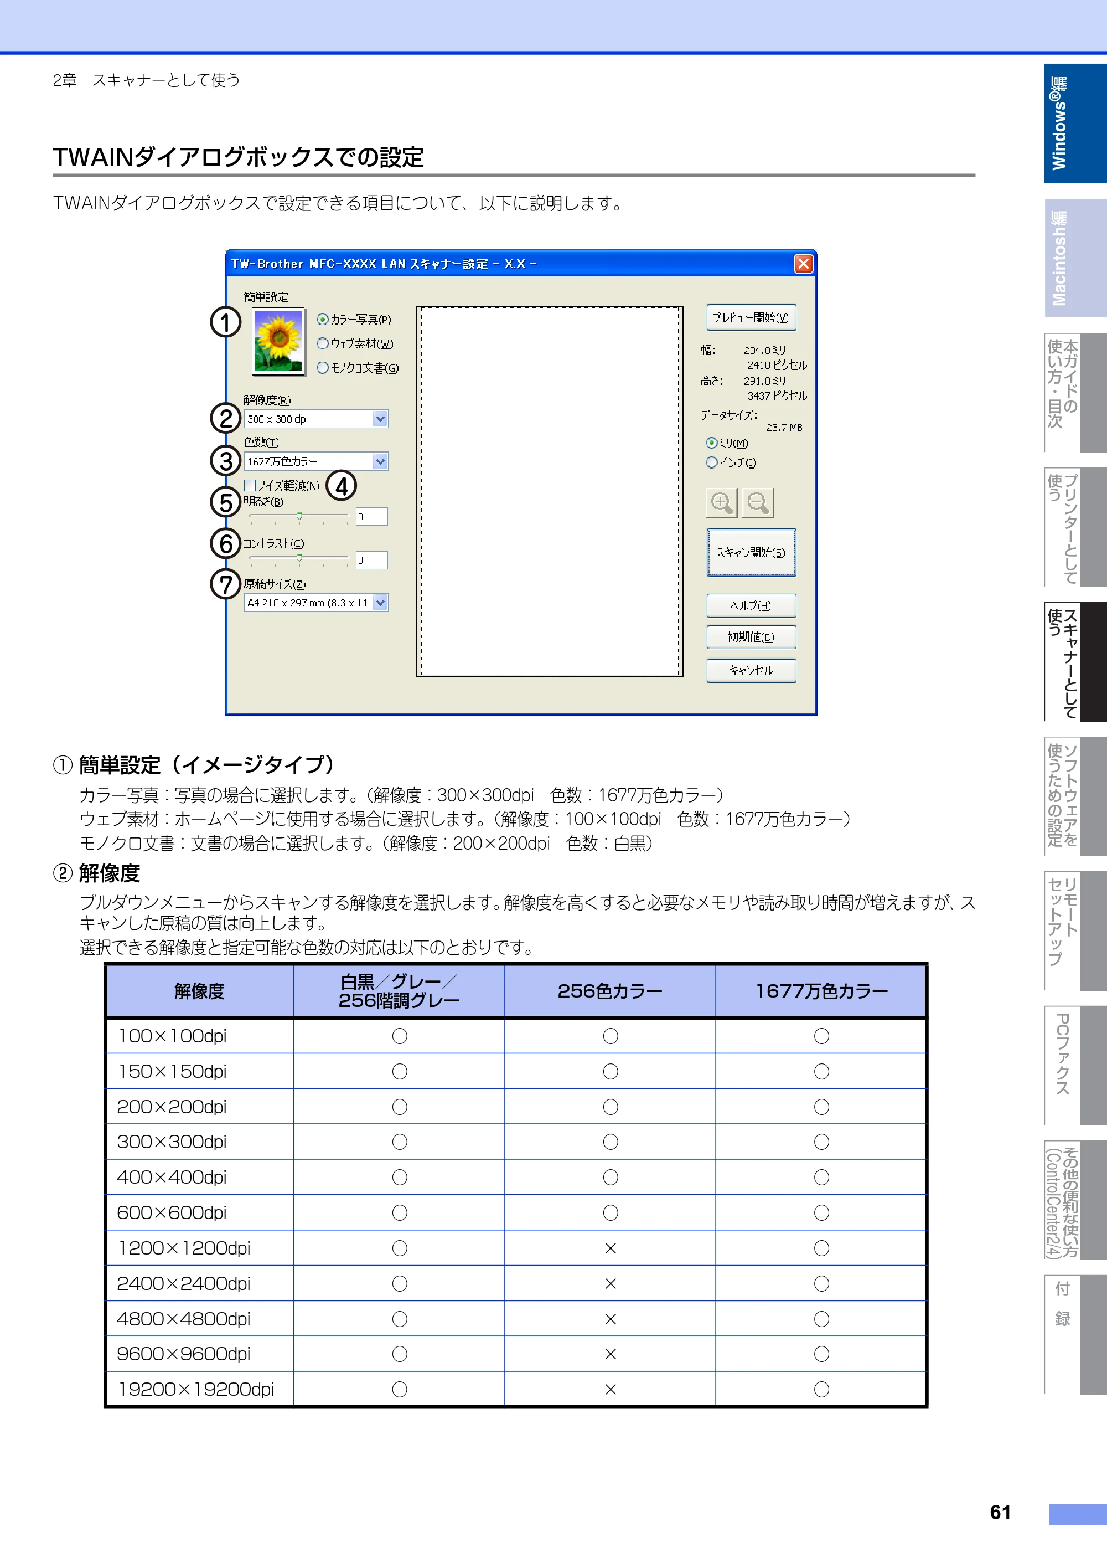Click the 200×200dpi table row label
Viewport: 1107px width, 1568px height.
[172, 1106]
